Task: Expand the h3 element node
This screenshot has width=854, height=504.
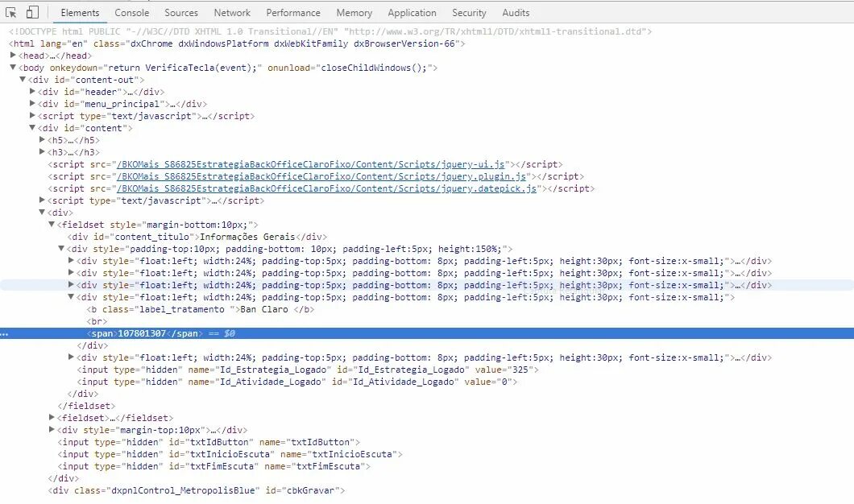Action: pos(43,152)
